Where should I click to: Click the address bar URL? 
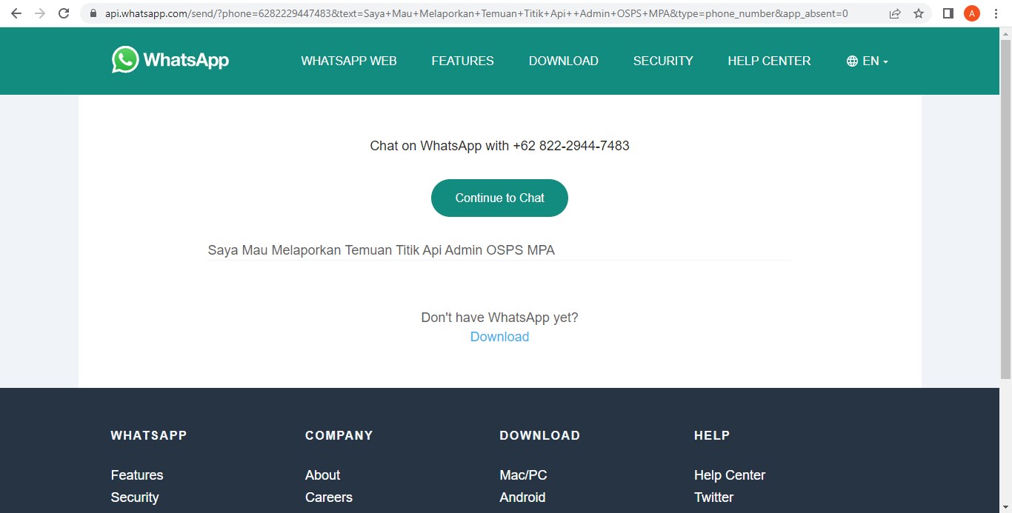474,13
